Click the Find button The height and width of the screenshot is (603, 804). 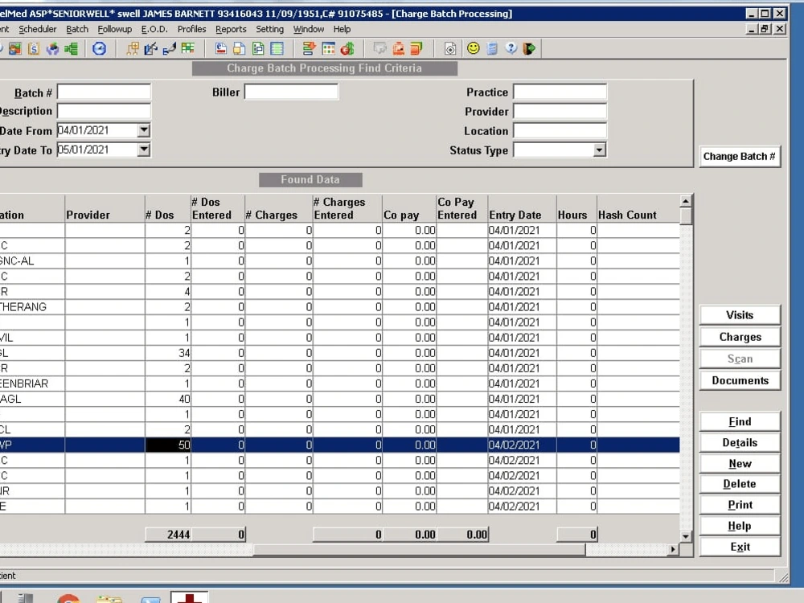click(740, 421)
